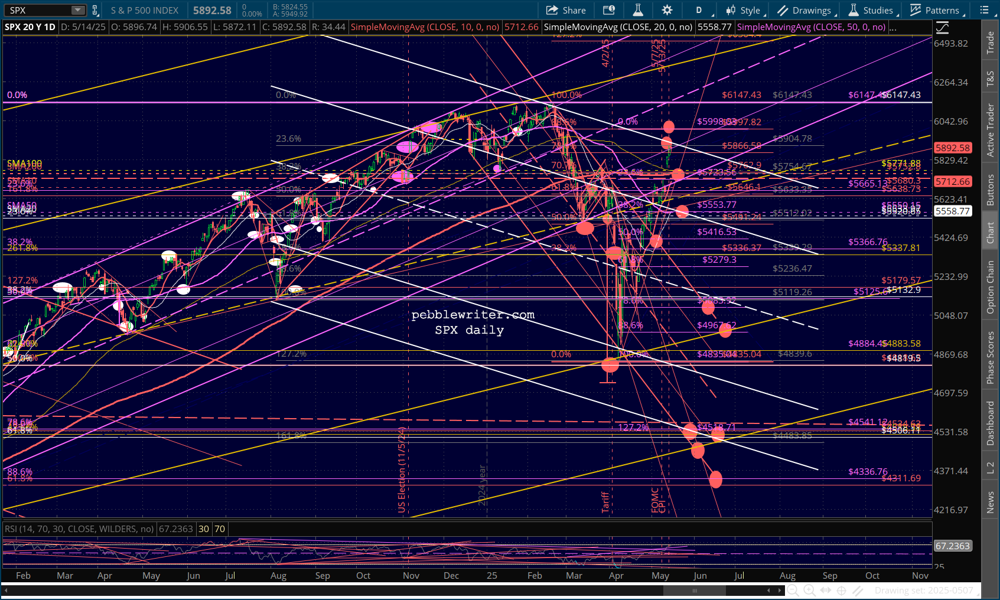Switch to the Active Trader side tab

coord(991,130)
